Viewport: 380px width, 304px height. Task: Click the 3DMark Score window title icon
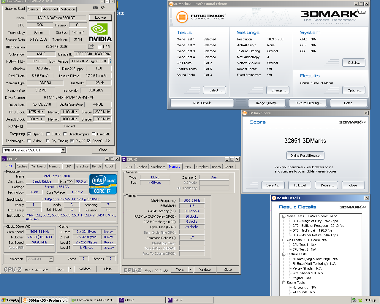245,113
